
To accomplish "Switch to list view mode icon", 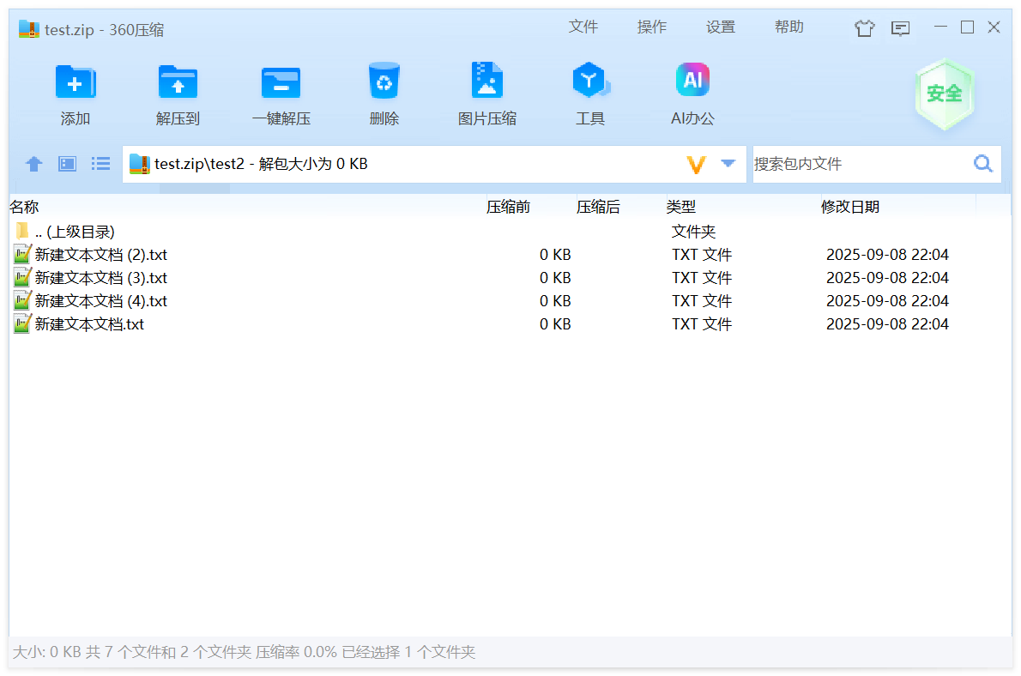I will (x=101, y=164).
